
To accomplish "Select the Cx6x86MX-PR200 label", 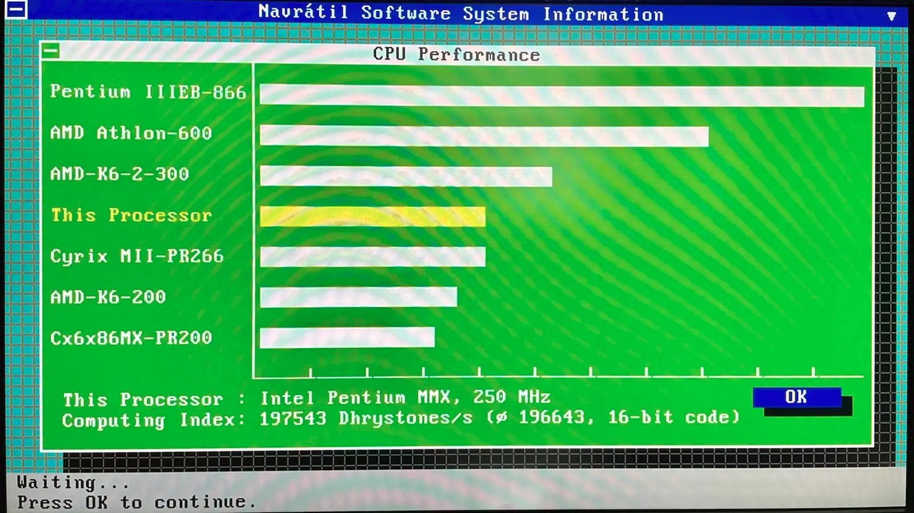I will [x=131, y=338].
